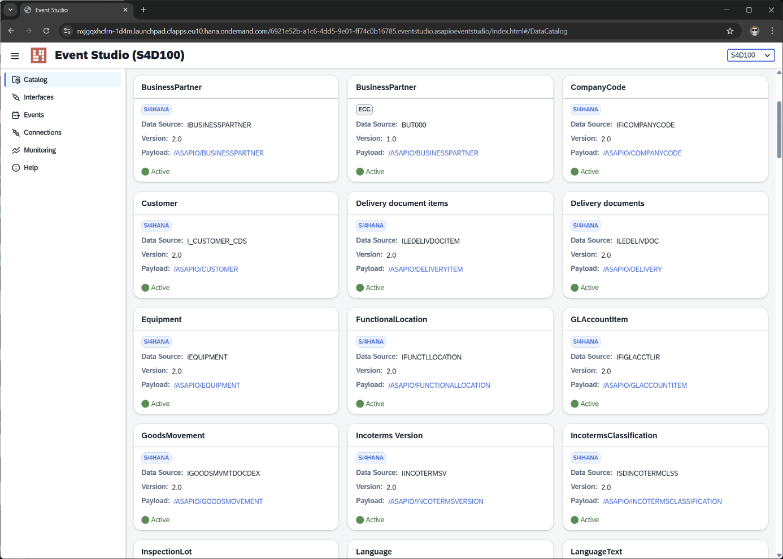Click the scrollbar up arrow
The image size is (783, 559).
click(x=779, y=72)
